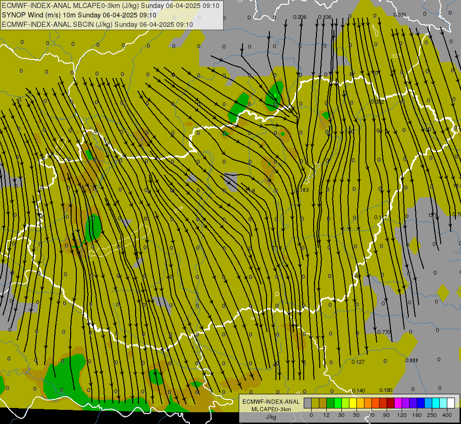
Task: Click legend scale label 250
Action: coord(432,415)
